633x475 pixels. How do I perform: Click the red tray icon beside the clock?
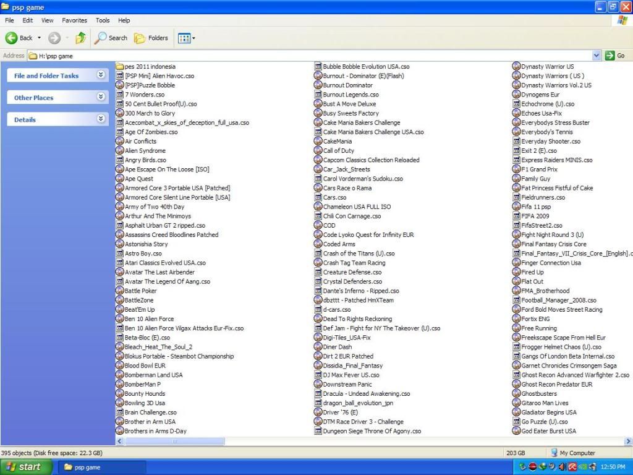point(572,467)
